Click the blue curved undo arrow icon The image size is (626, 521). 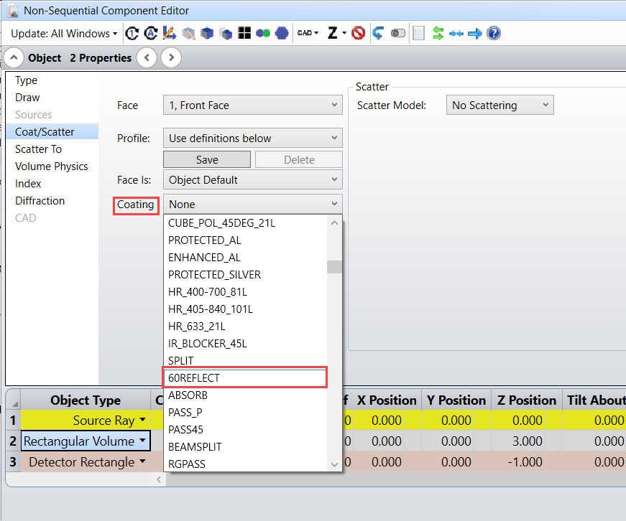(x=378, y=34)
